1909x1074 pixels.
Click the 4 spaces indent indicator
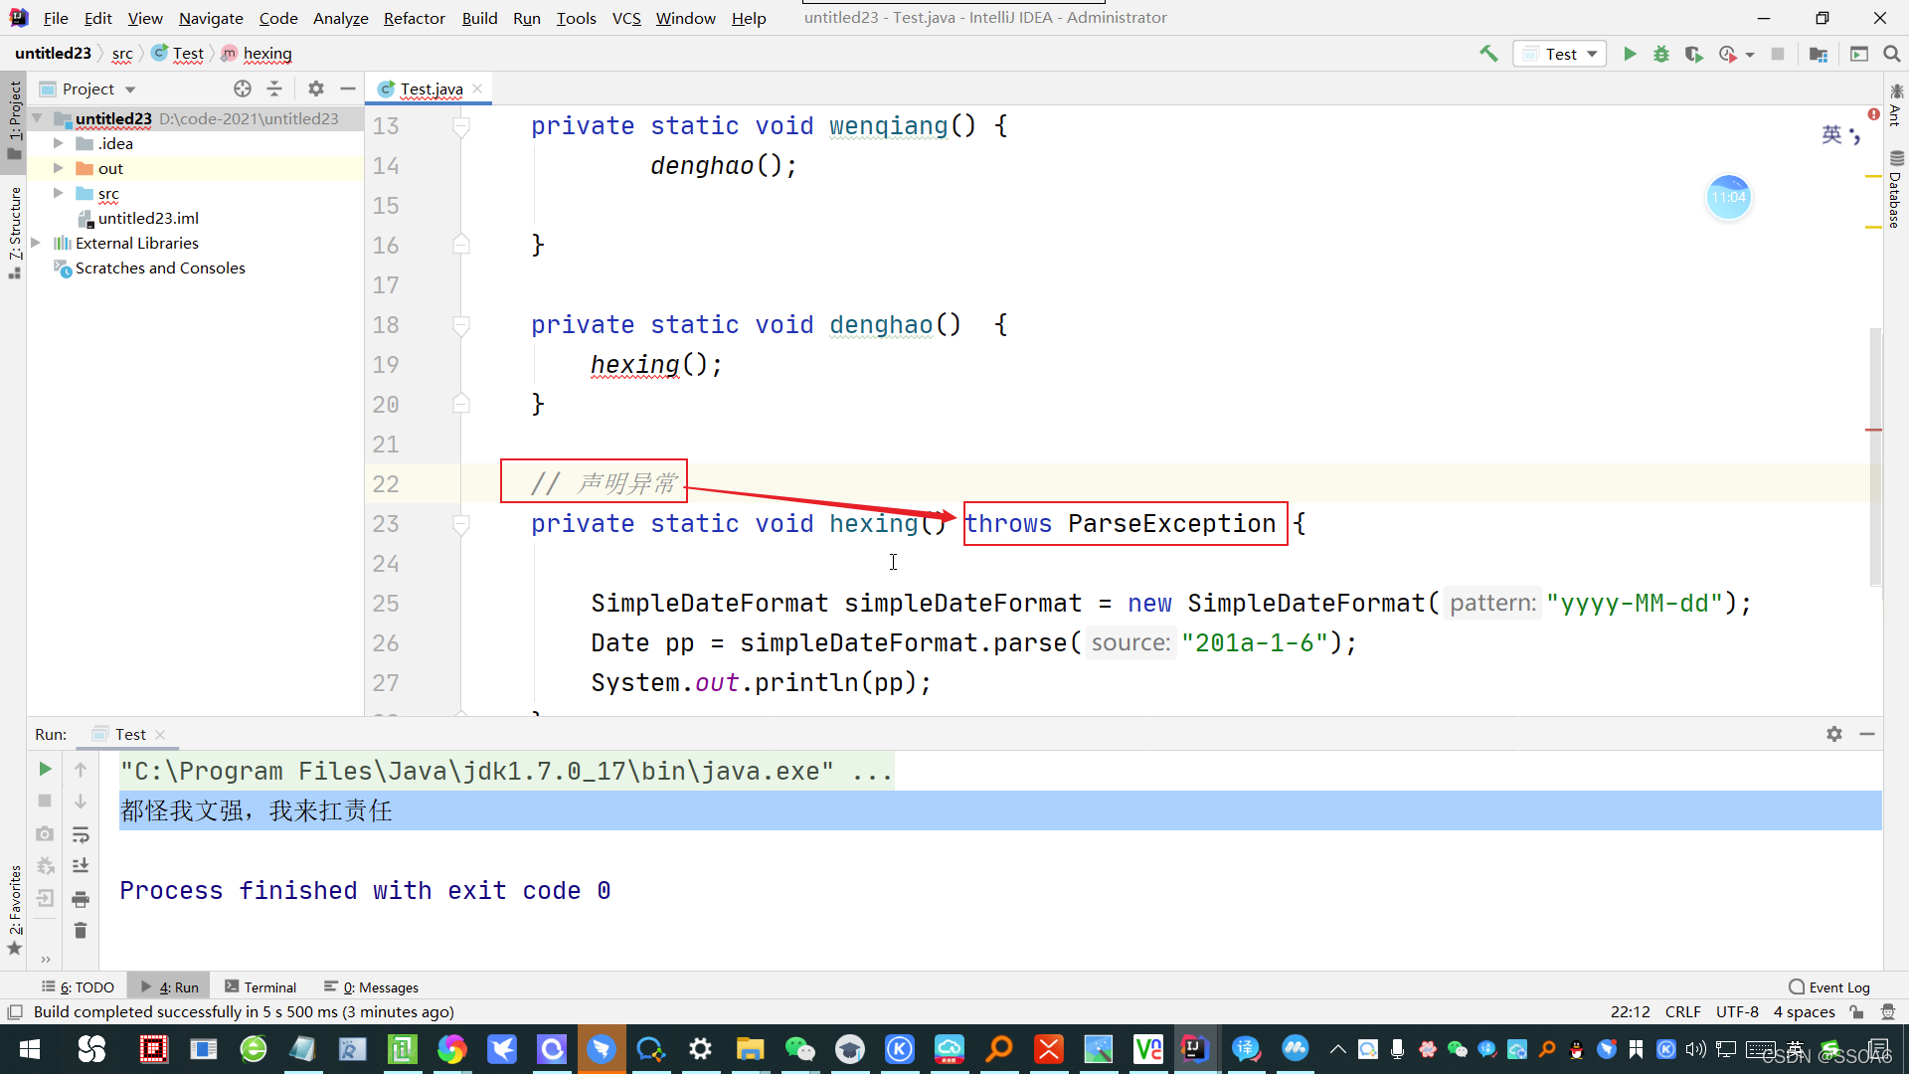click(1804, 1011)
